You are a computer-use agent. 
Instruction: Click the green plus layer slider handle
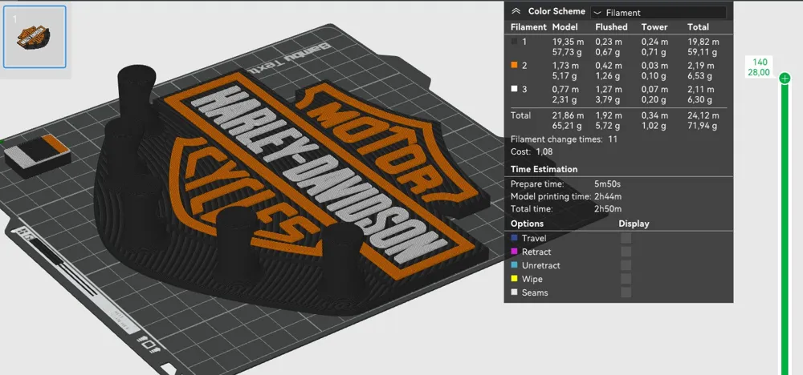785,79
